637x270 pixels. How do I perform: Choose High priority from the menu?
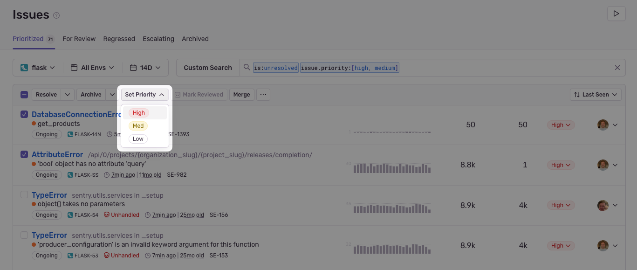click(x=139, y=113)
